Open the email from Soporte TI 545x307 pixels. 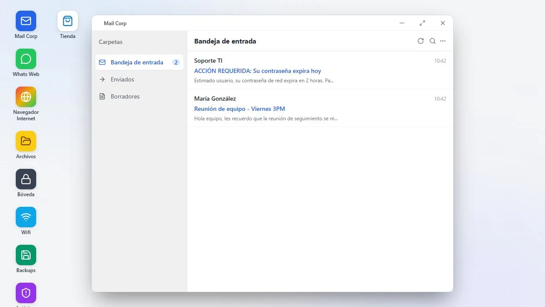[x=320, y=70]
